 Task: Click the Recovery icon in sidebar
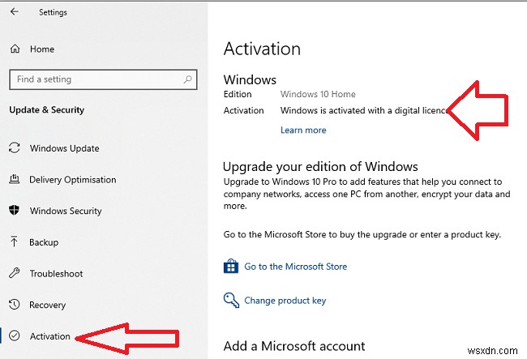coord(14,305)
